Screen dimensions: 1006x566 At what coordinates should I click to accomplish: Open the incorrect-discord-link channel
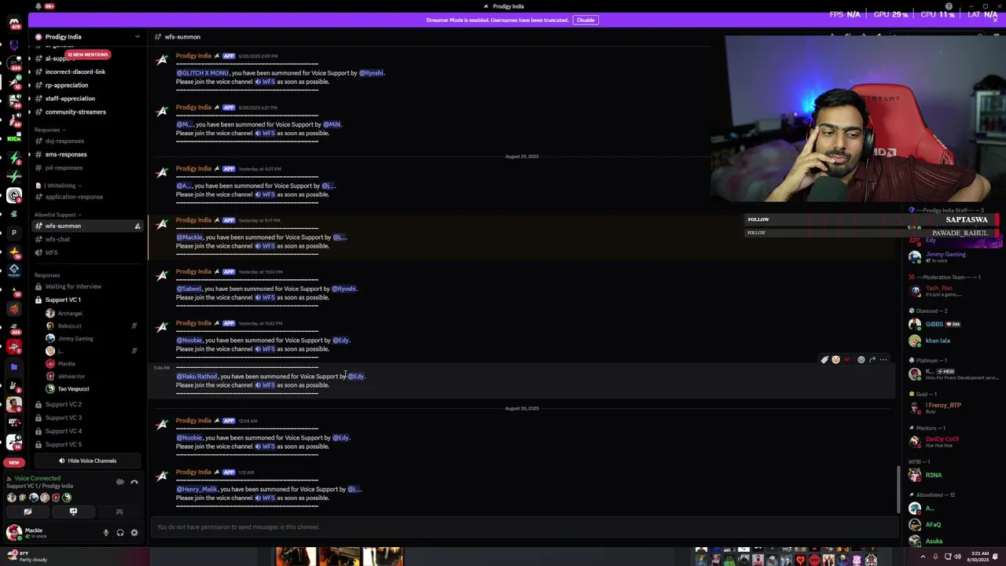coord(75,72)
